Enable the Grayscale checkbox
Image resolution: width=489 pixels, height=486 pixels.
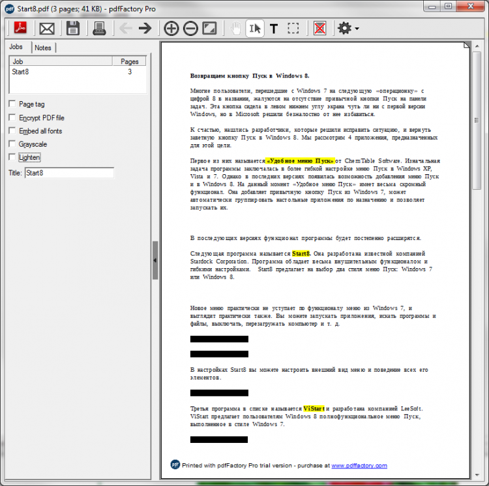click(x=12, y=144)
